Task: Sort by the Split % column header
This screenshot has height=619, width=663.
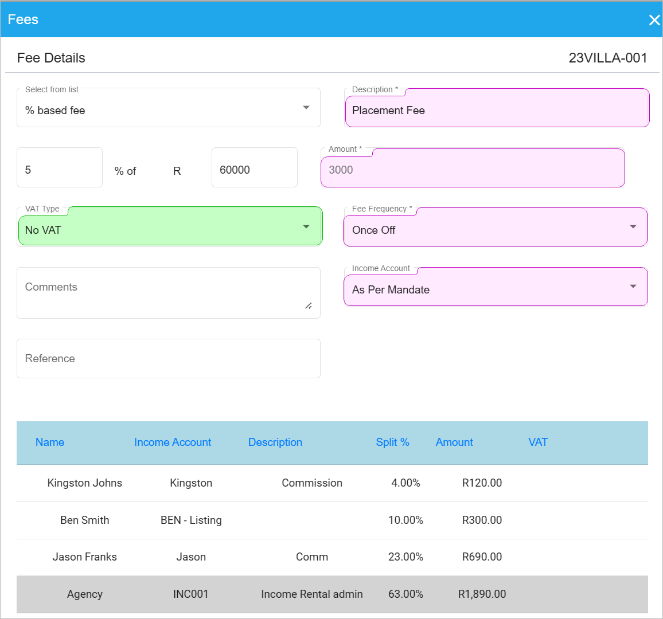Action: (392, 442)
